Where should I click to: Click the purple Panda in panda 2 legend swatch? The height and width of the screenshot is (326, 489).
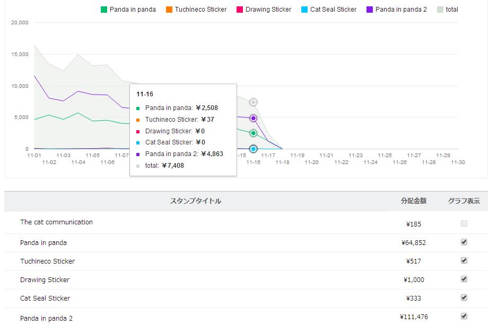tap(370, 10)
